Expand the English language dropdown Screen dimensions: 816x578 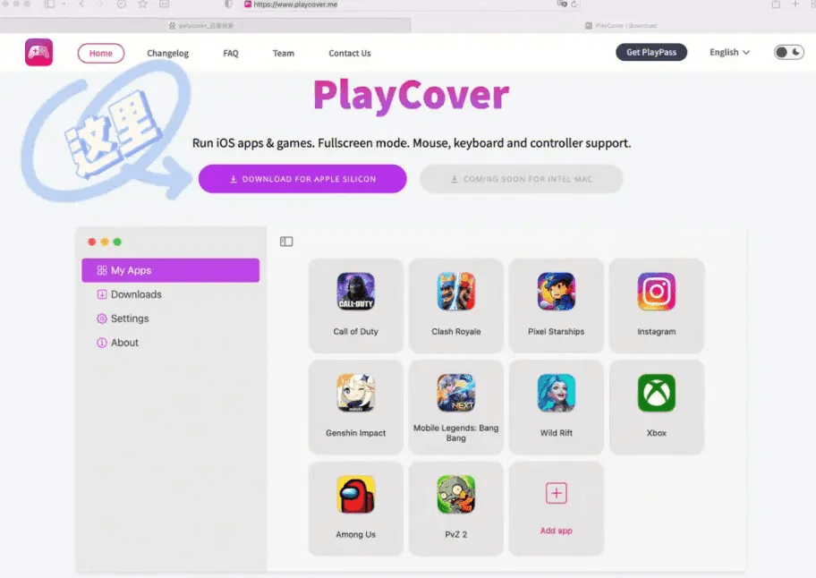pos(729,52)
